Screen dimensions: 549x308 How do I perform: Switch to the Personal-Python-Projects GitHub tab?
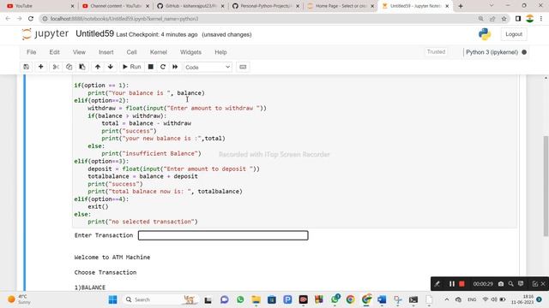tap(266, 6)
